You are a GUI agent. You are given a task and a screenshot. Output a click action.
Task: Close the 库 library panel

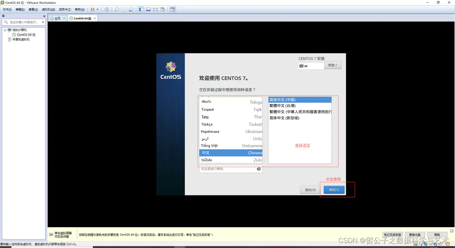pyautogui.click(x=44, y=16)
